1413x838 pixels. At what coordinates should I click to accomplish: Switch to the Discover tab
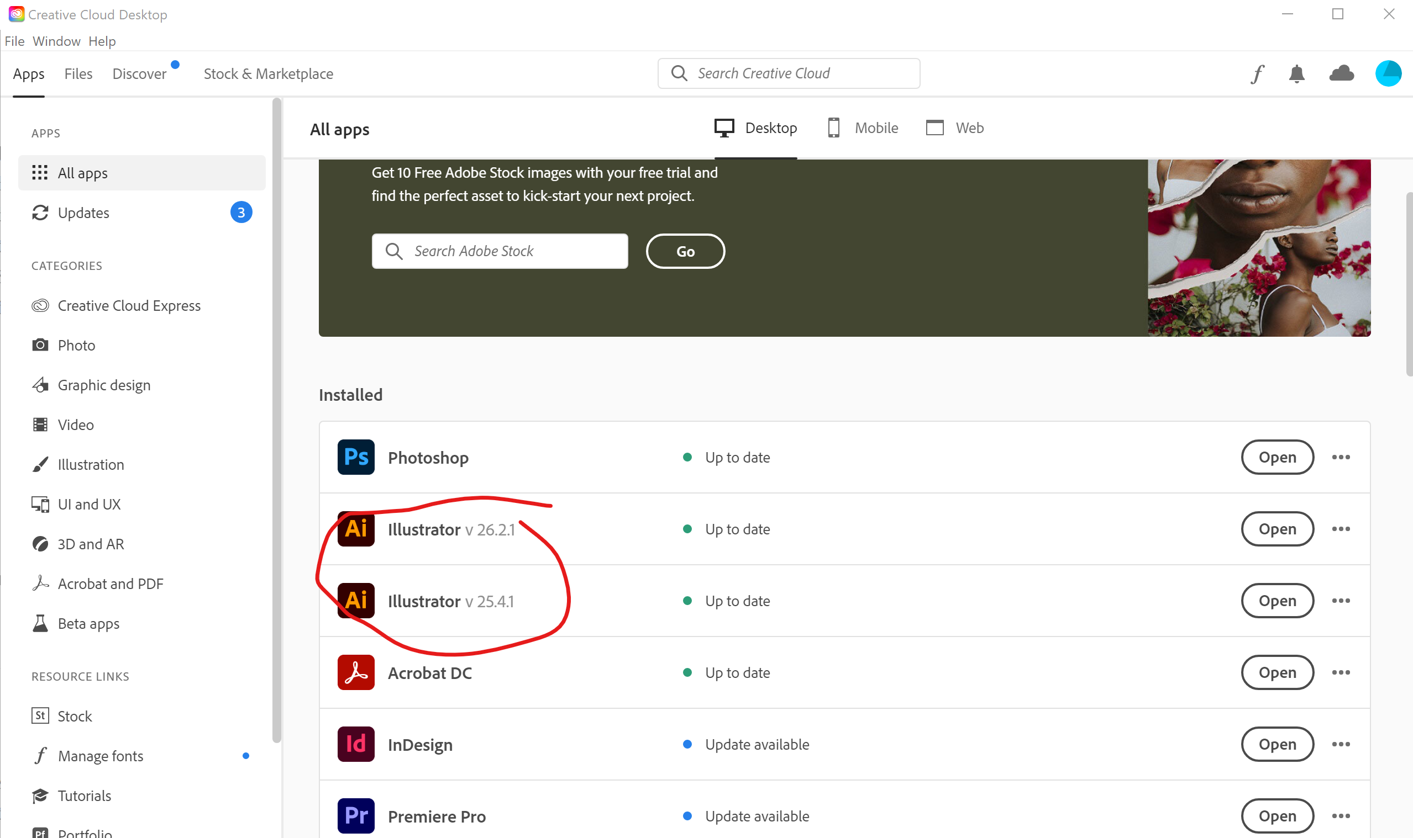pos(140,74)
